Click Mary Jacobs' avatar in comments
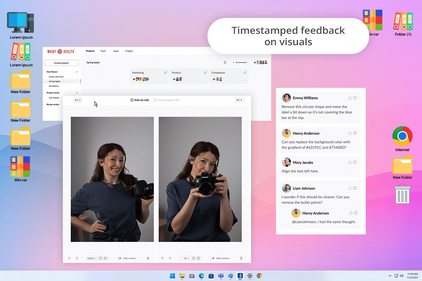422x281 pixels. tap(286, 162)
